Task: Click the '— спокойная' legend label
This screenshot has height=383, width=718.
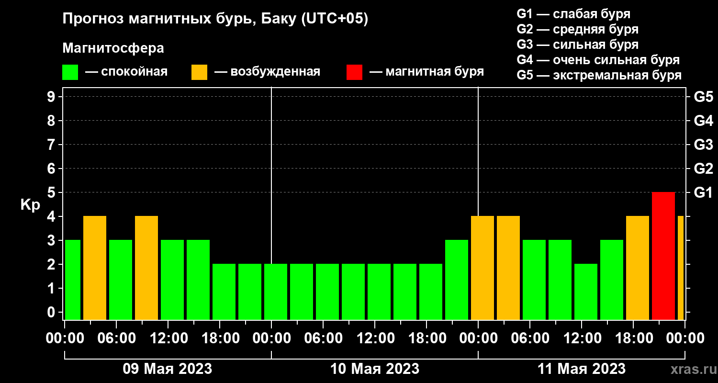Action: 126,72
